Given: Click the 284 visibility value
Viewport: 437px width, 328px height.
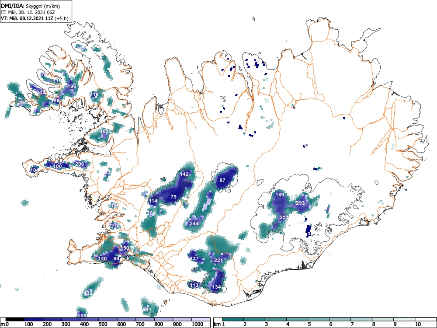Looking at the screenshot, I should click(151, 213).
